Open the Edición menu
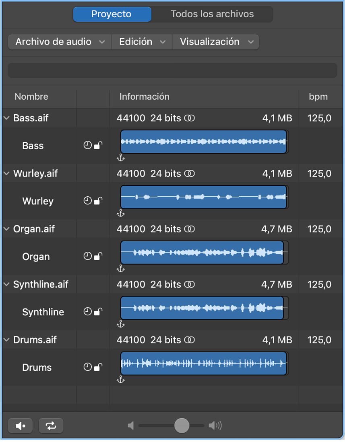 [x=142, y=42]
